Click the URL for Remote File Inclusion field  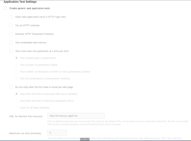[76, 116]
